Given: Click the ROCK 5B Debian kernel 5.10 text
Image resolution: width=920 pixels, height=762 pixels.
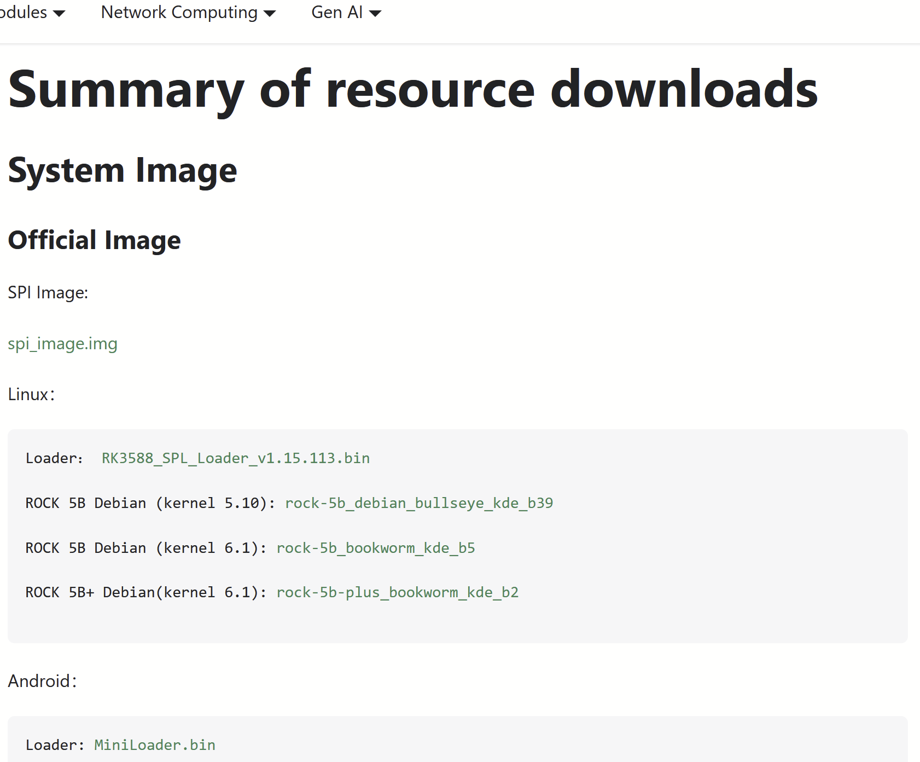Looking at the screenshot, I should 150,503.
